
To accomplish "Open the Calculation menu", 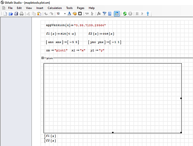I will coord(54,8).
